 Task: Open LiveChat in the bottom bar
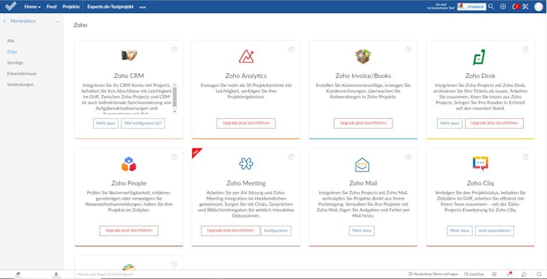pos(475,274)
